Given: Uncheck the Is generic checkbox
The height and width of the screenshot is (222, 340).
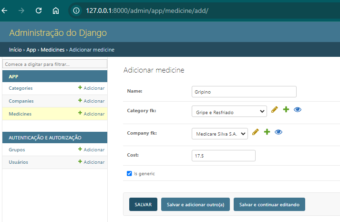Looking at the screenshot, I should tap(129, 173).
